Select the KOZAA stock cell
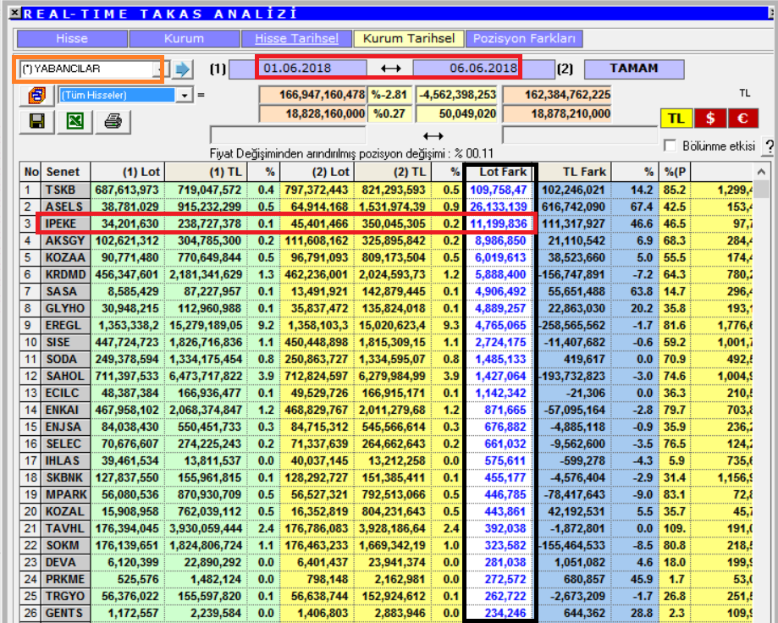Screen dimensions: 778x623 (65, 257)
